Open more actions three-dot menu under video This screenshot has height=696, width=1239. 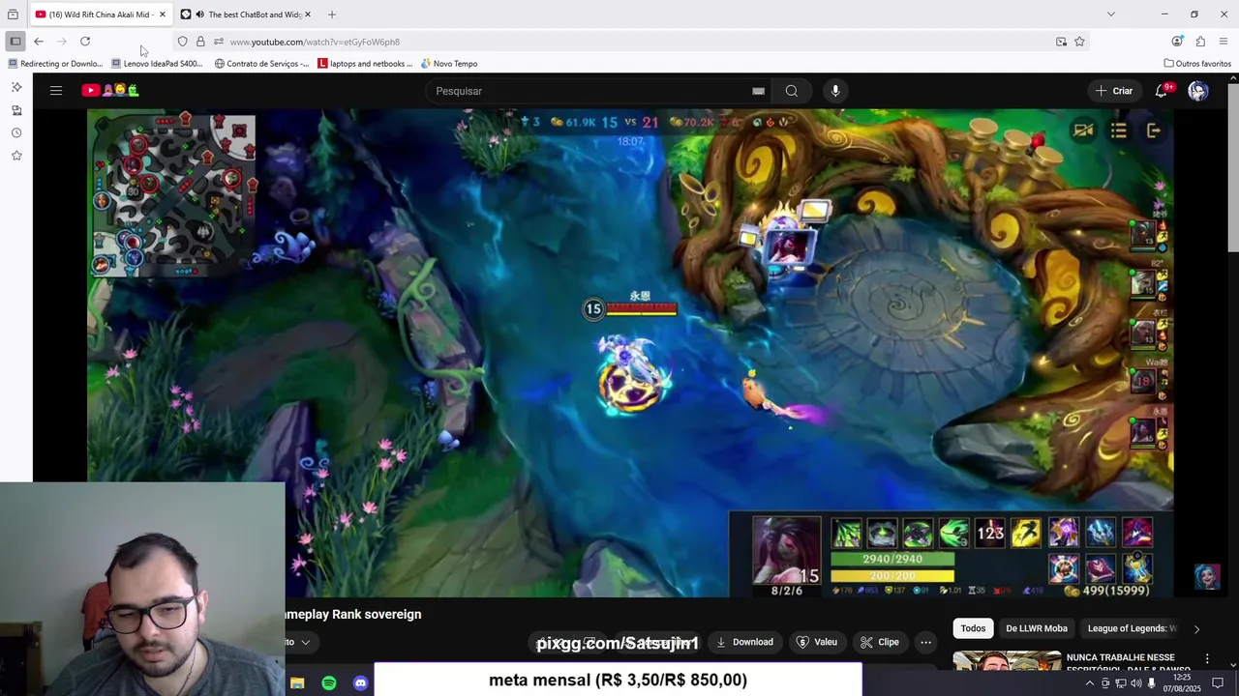pos(925,642)
